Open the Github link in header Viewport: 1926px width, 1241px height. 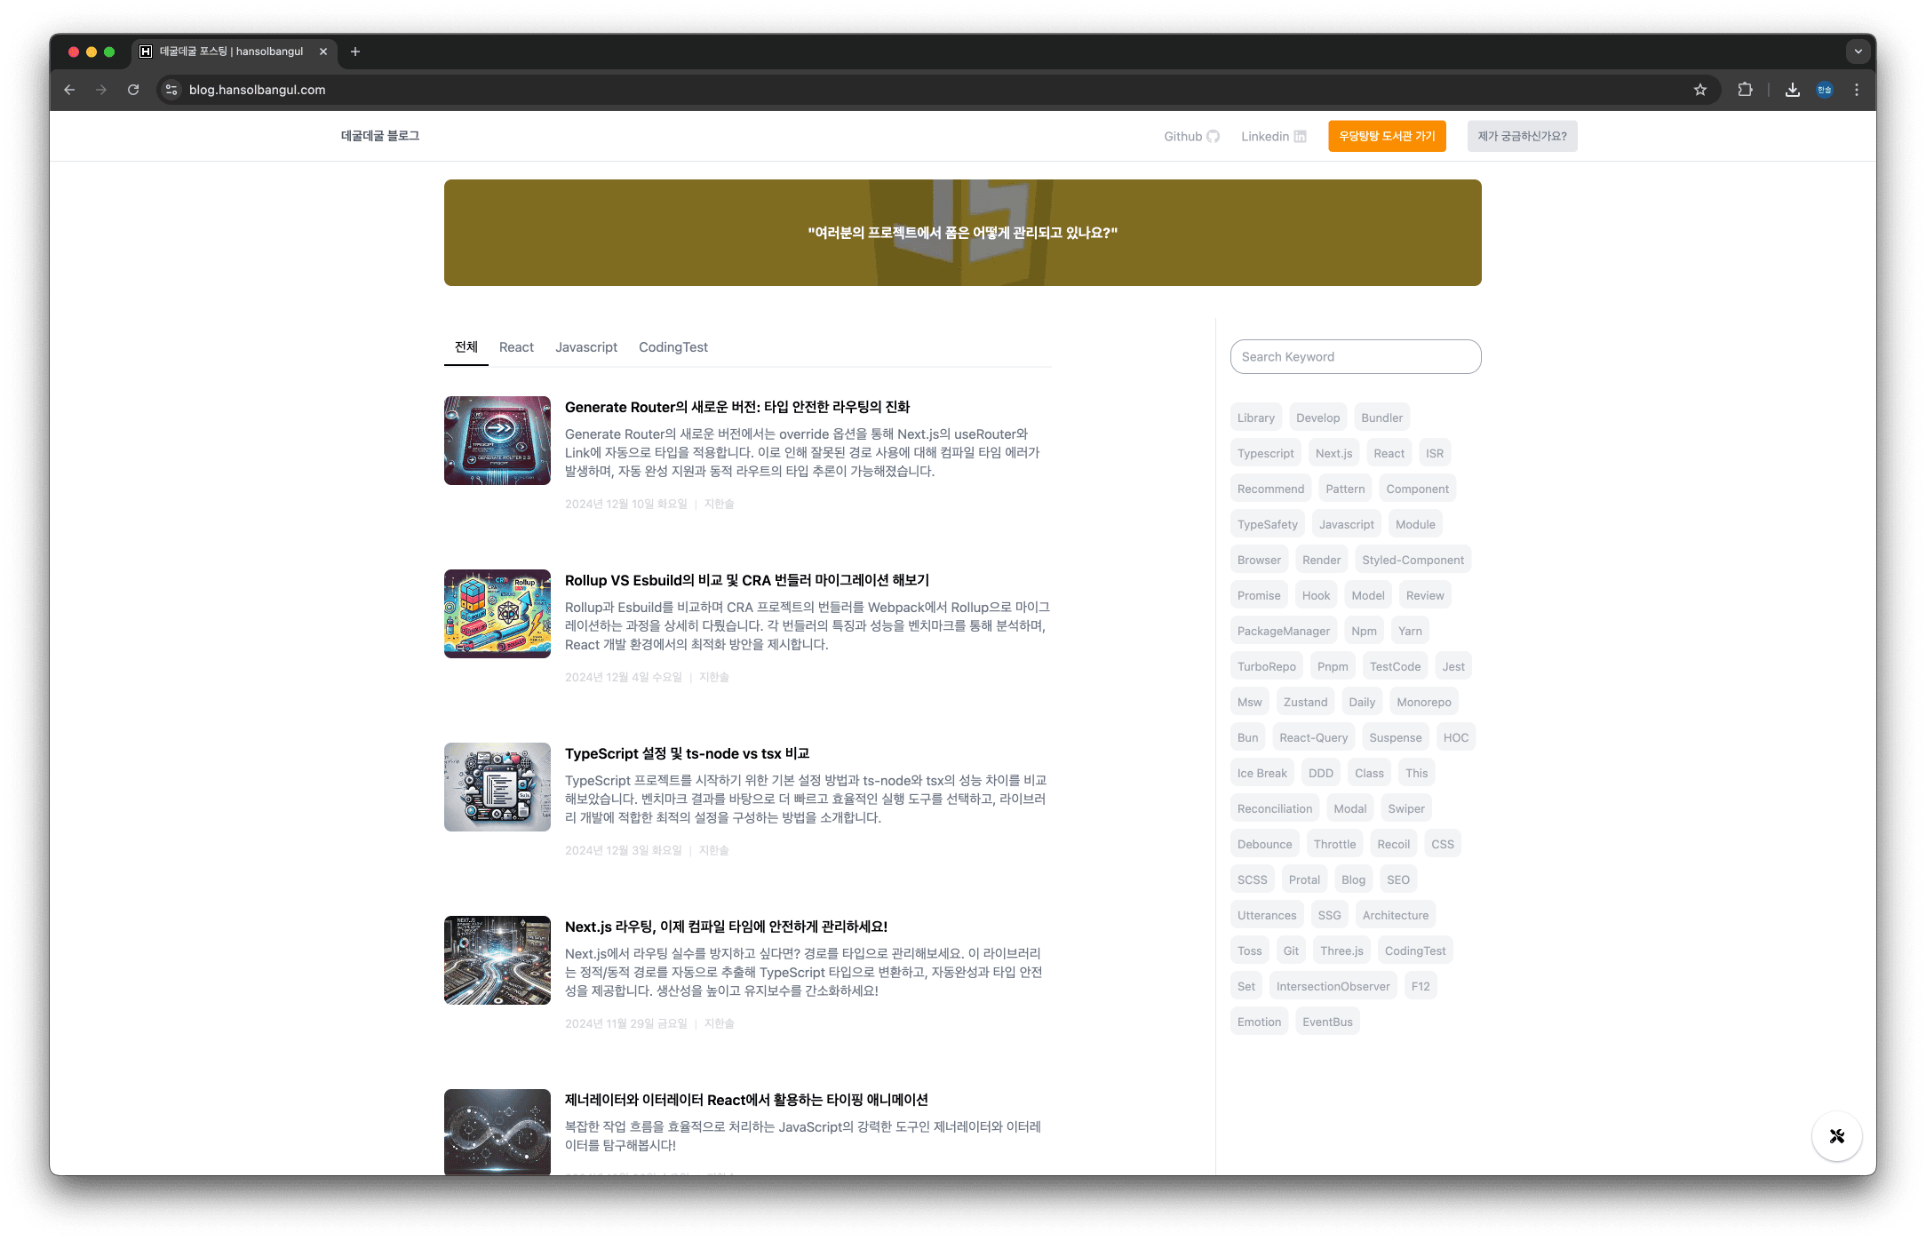coord(1192,136)
